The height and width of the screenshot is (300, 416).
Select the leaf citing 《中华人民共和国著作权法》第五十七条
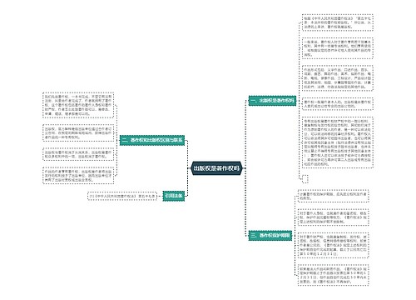click(122, 196)
